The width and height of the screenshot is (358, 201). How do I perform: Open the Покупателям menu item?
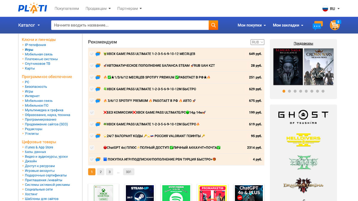[x=67, y=9]
